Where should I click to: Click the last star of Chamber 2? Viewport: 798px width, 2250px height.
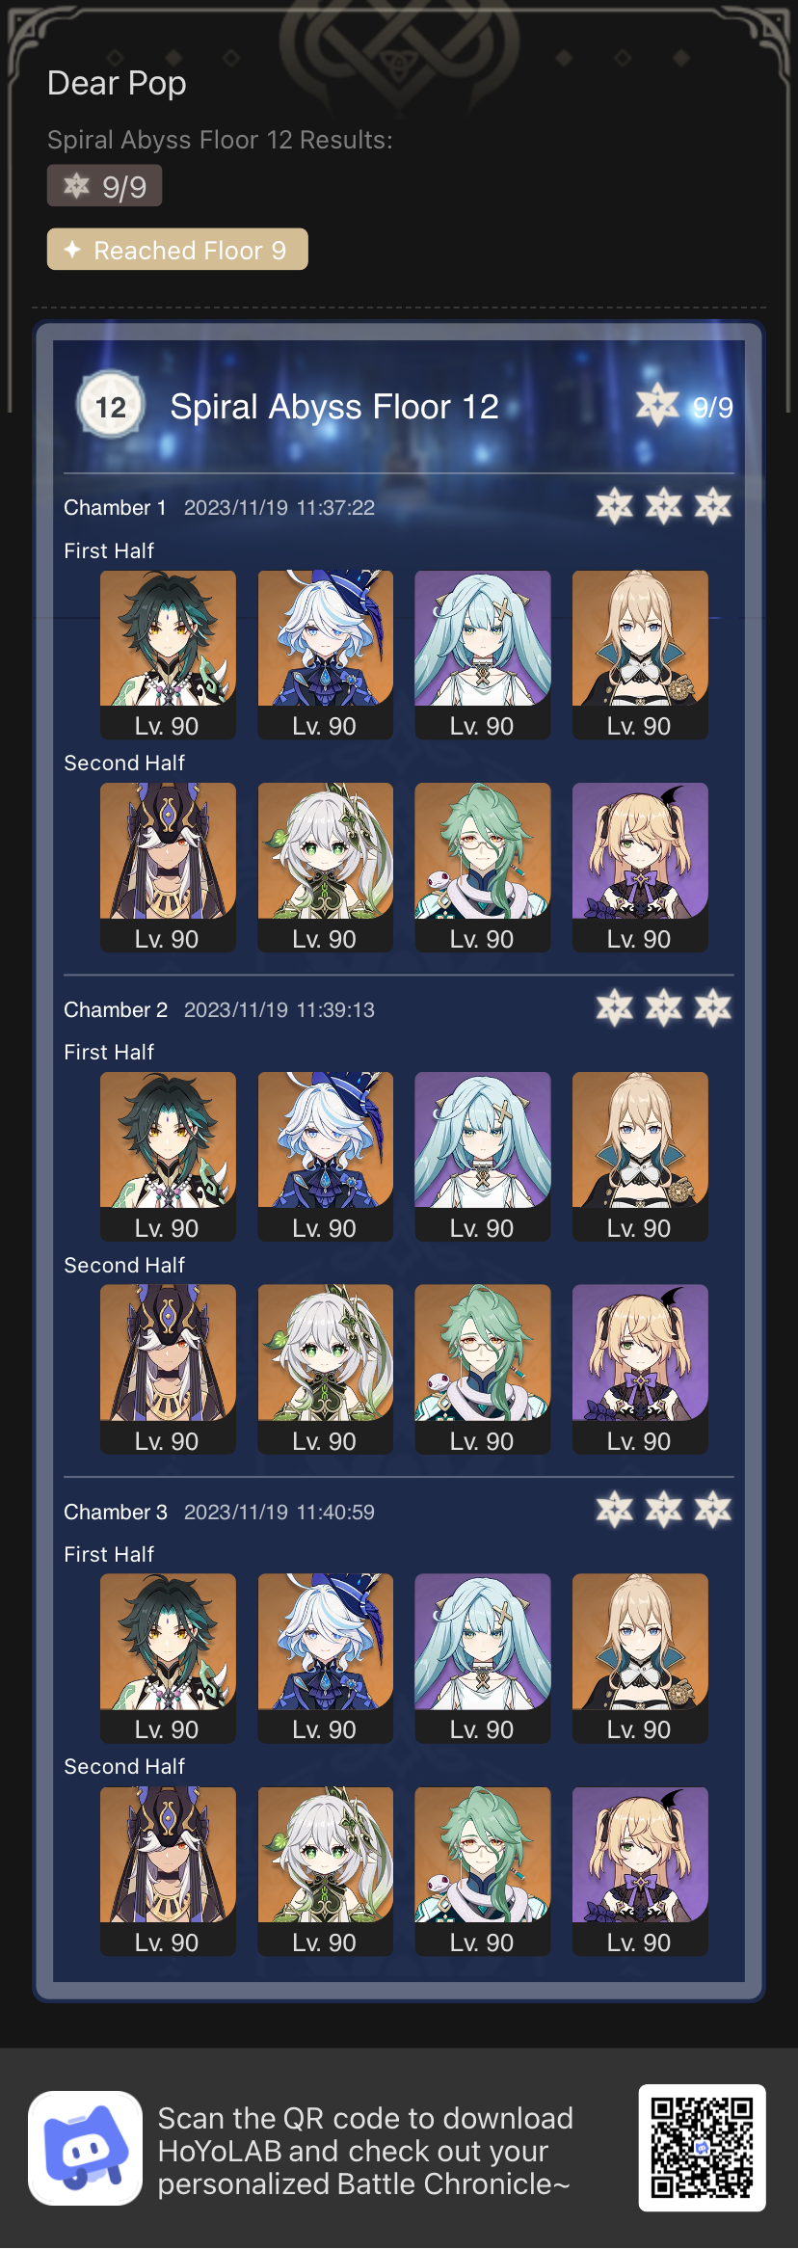(713, 1008)
